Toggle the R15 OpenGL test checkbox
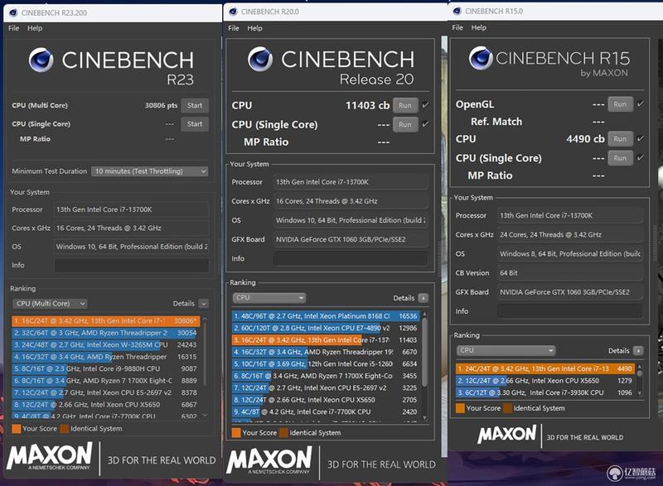 click(640, 103)
